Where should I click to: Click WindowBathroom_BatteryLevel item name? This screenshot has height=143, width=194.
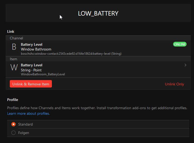[43, 74]
